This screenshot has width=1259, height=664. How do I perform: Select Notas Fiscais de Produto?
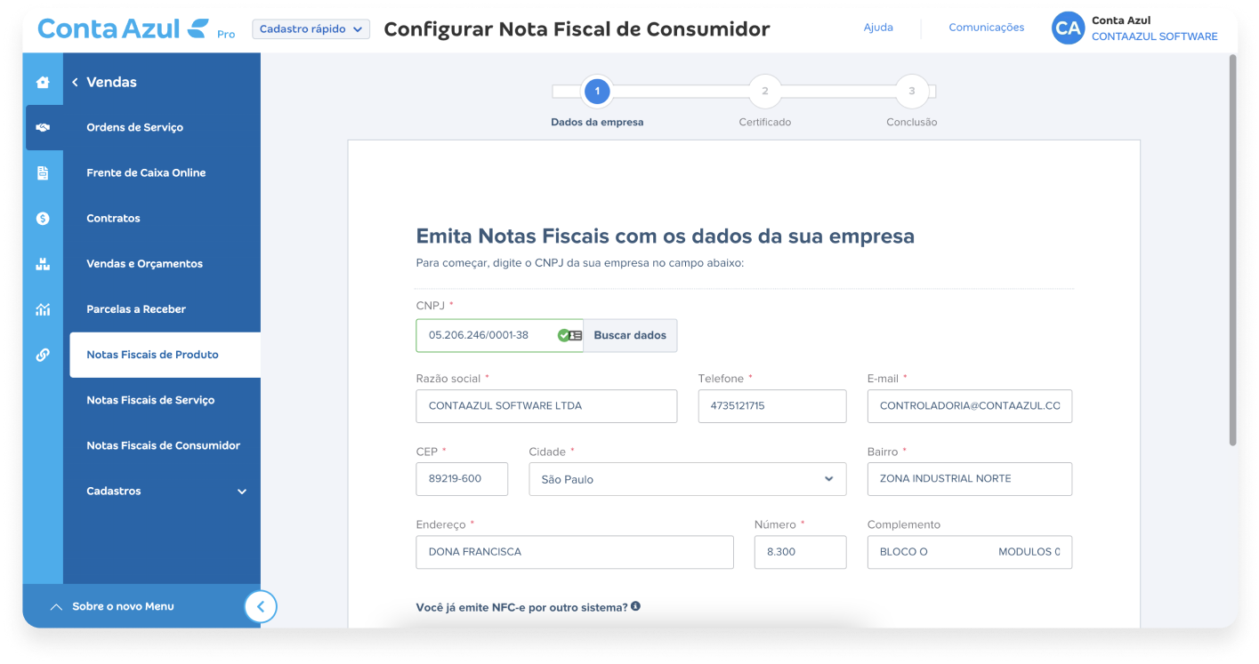coord(165,355)
